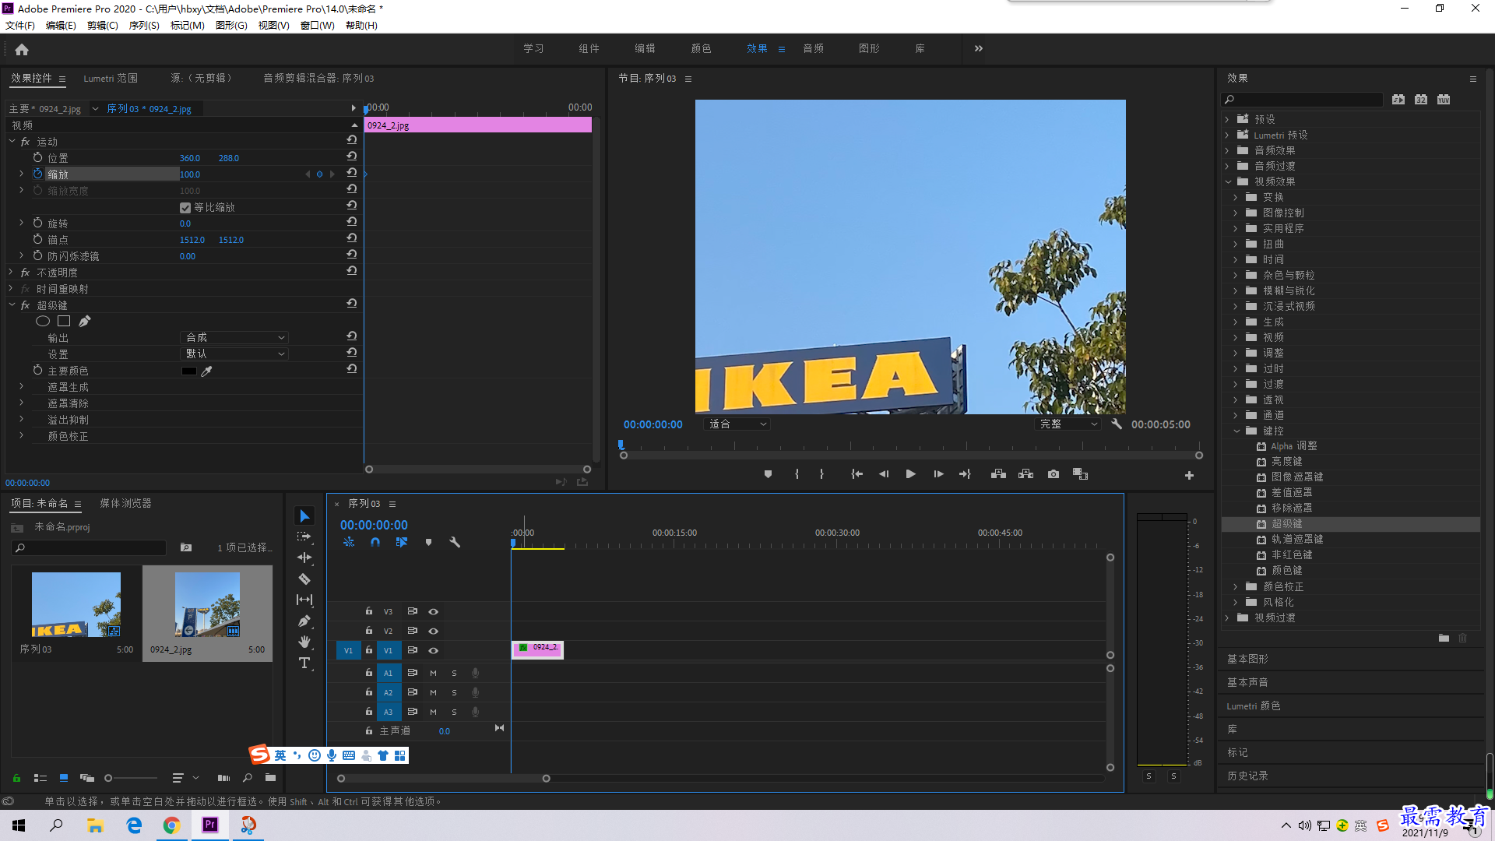Switch Project panel to icon view
Viewport: 1495px width, 841px height.
64,777
